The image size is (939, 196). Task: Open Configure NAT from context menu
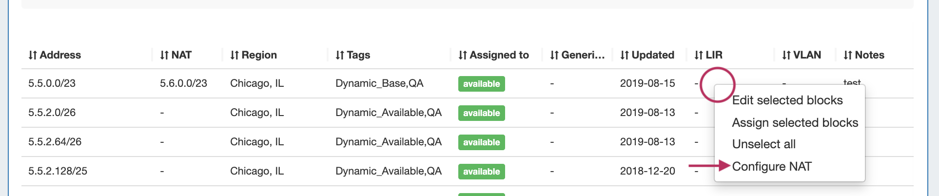(772, 167)
